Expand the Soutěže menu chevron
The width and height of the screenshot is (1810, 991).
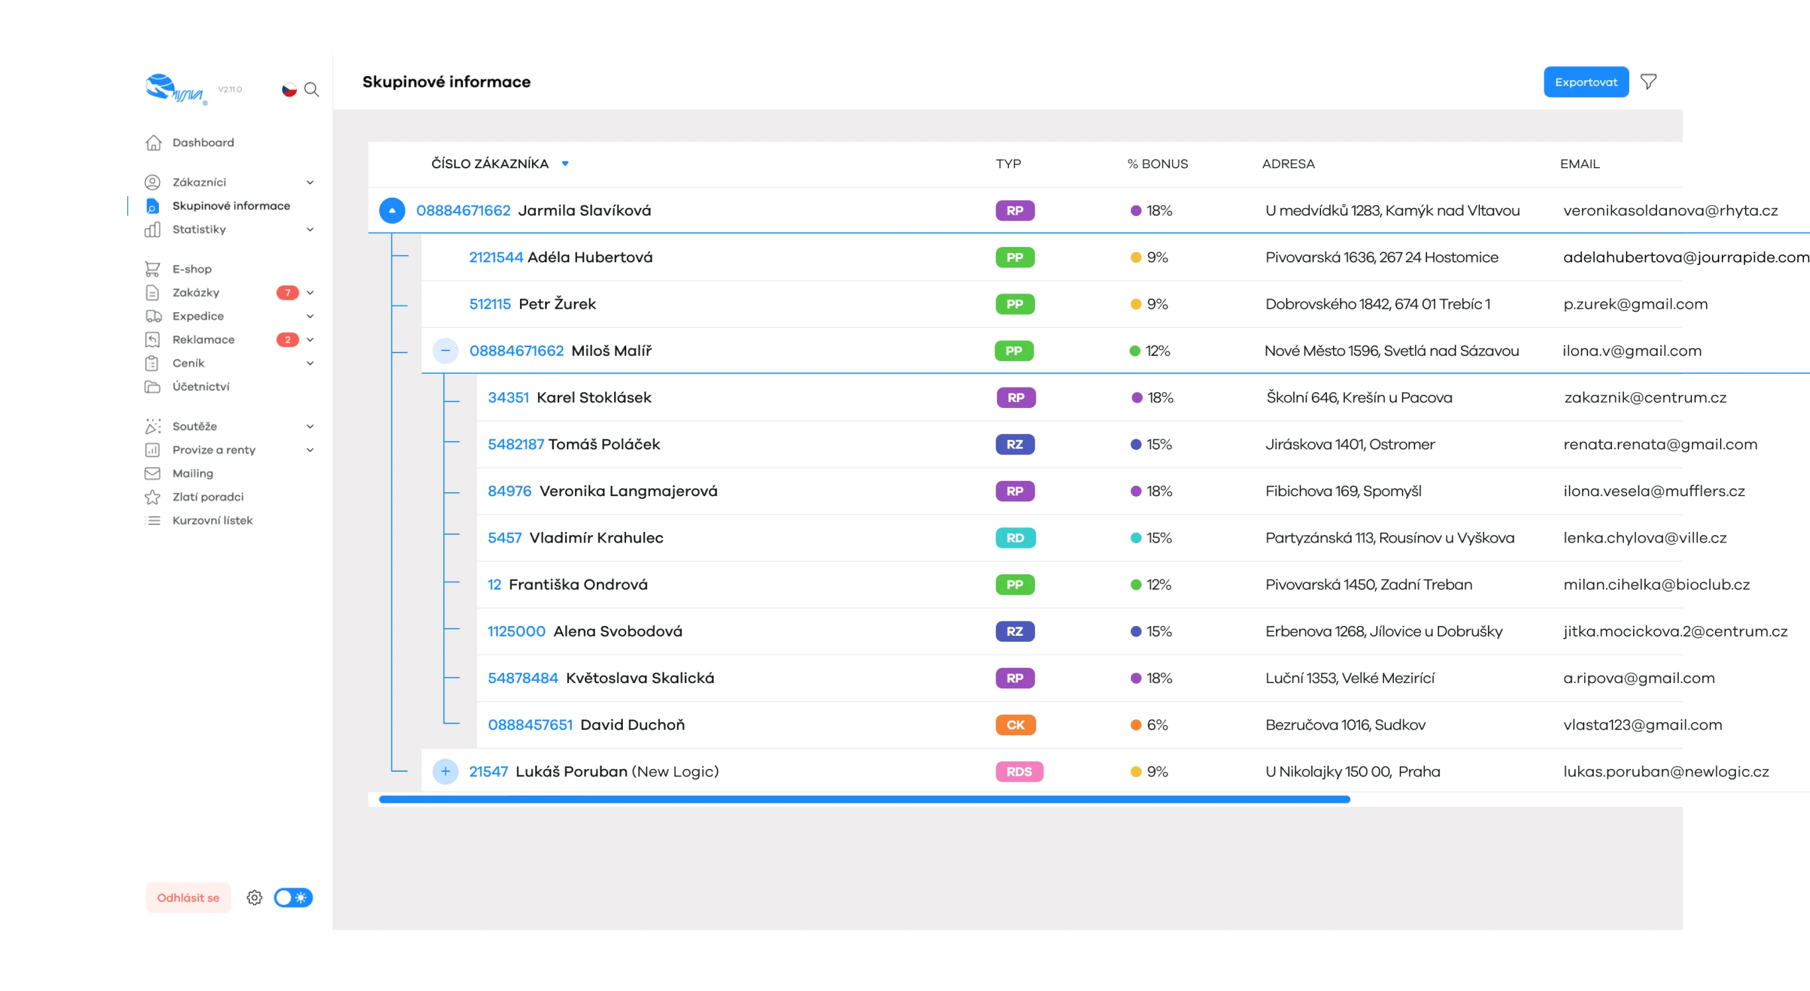[x=310, y=427]
